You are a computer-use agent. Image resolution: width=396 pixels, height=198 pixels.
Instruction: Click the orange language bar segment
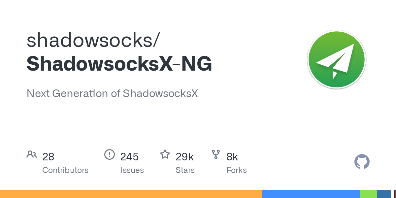(x=131, y=194)
